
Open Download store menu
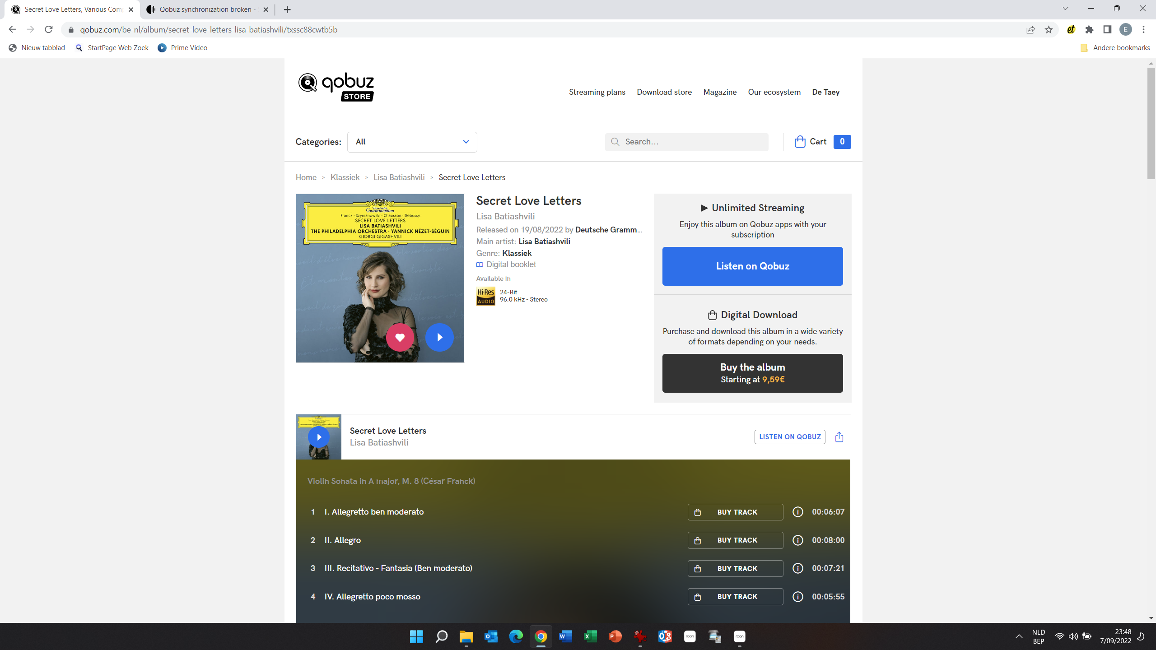pos(664,92)
